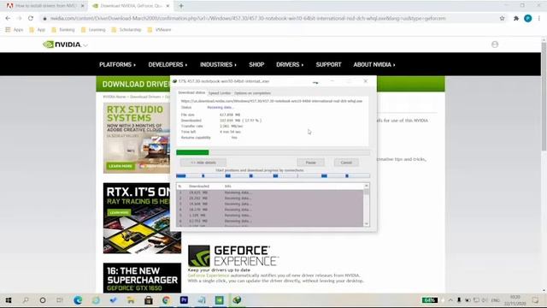The width and height of the screenshot is (547, 308).
Task: Launch Microsoft Edge from taskbar
Action: coord(78,300)
